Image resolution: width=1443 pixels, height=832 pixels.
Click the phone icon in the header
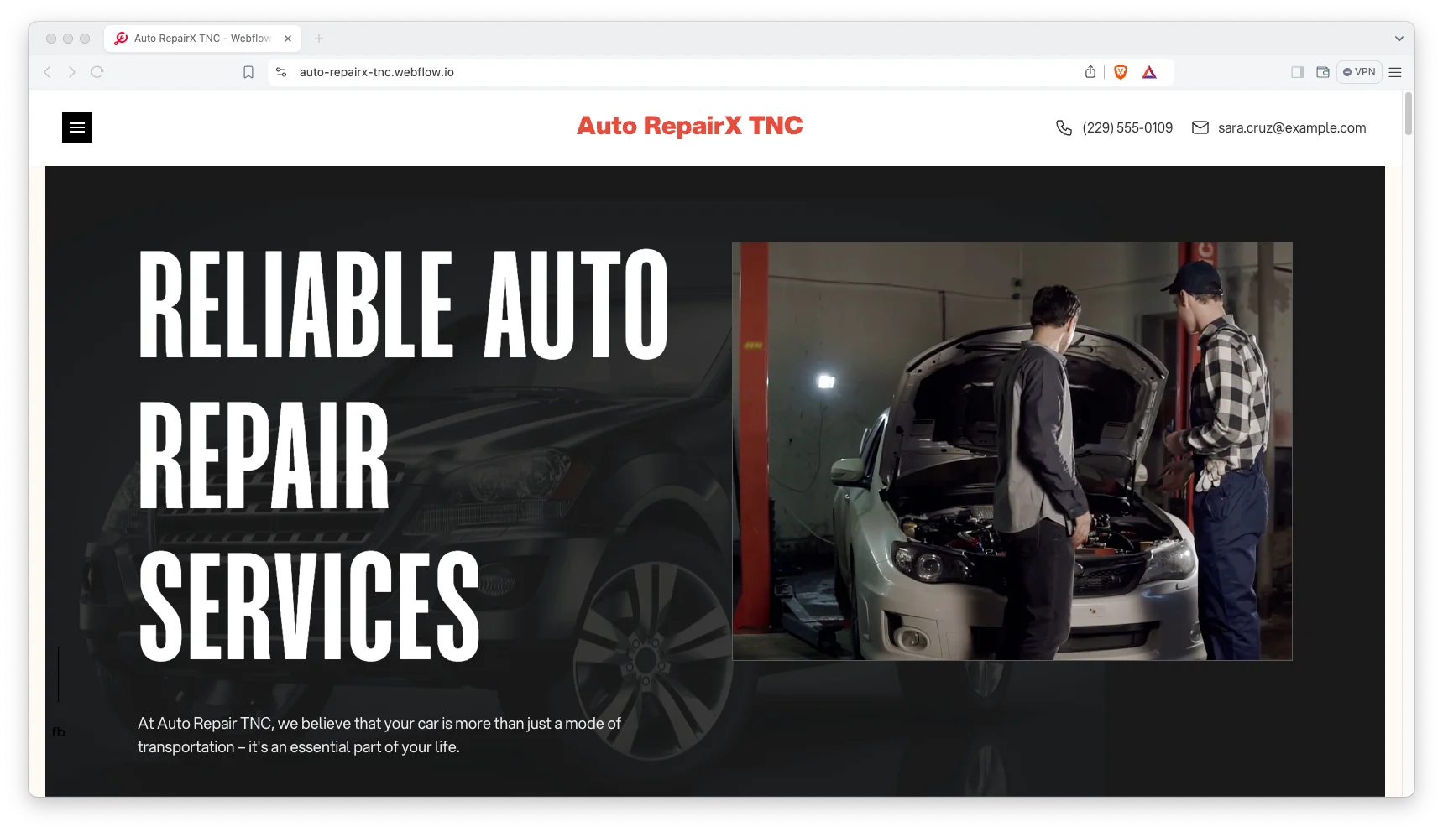(1064, 127)
